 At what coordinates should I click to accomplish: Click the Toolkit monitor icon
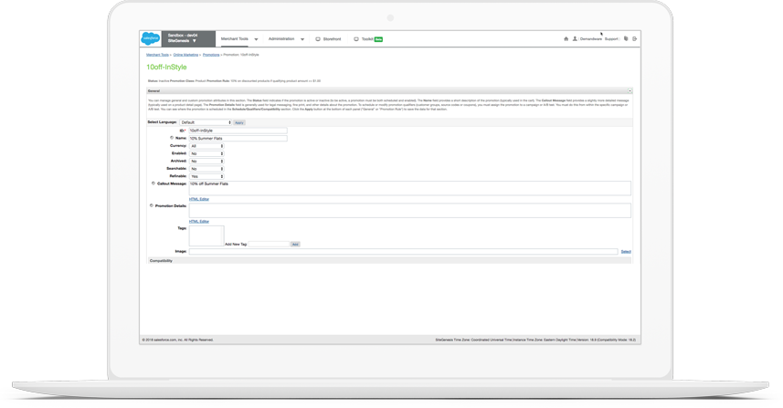point(356,39)
